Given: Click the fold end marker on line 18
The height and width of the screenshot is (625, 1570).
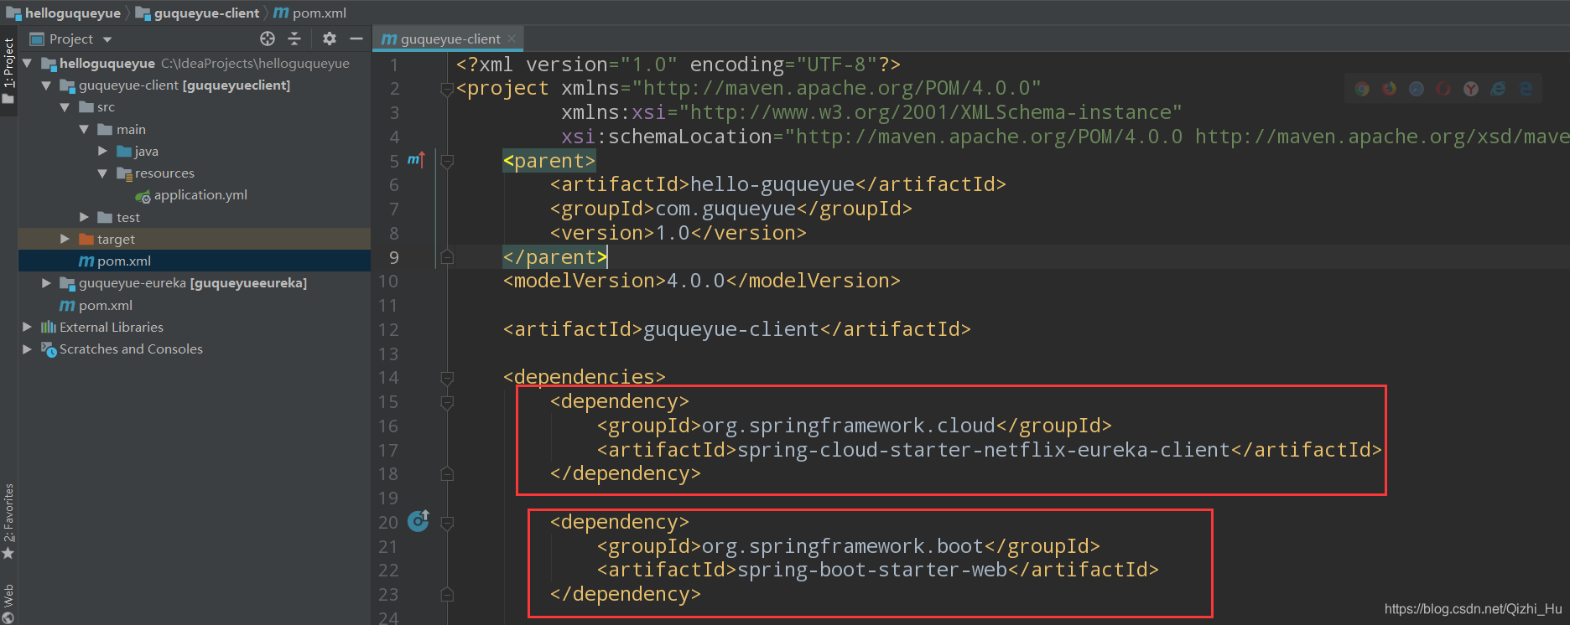Looking at the screenshot, I should [x=447, y=474].
